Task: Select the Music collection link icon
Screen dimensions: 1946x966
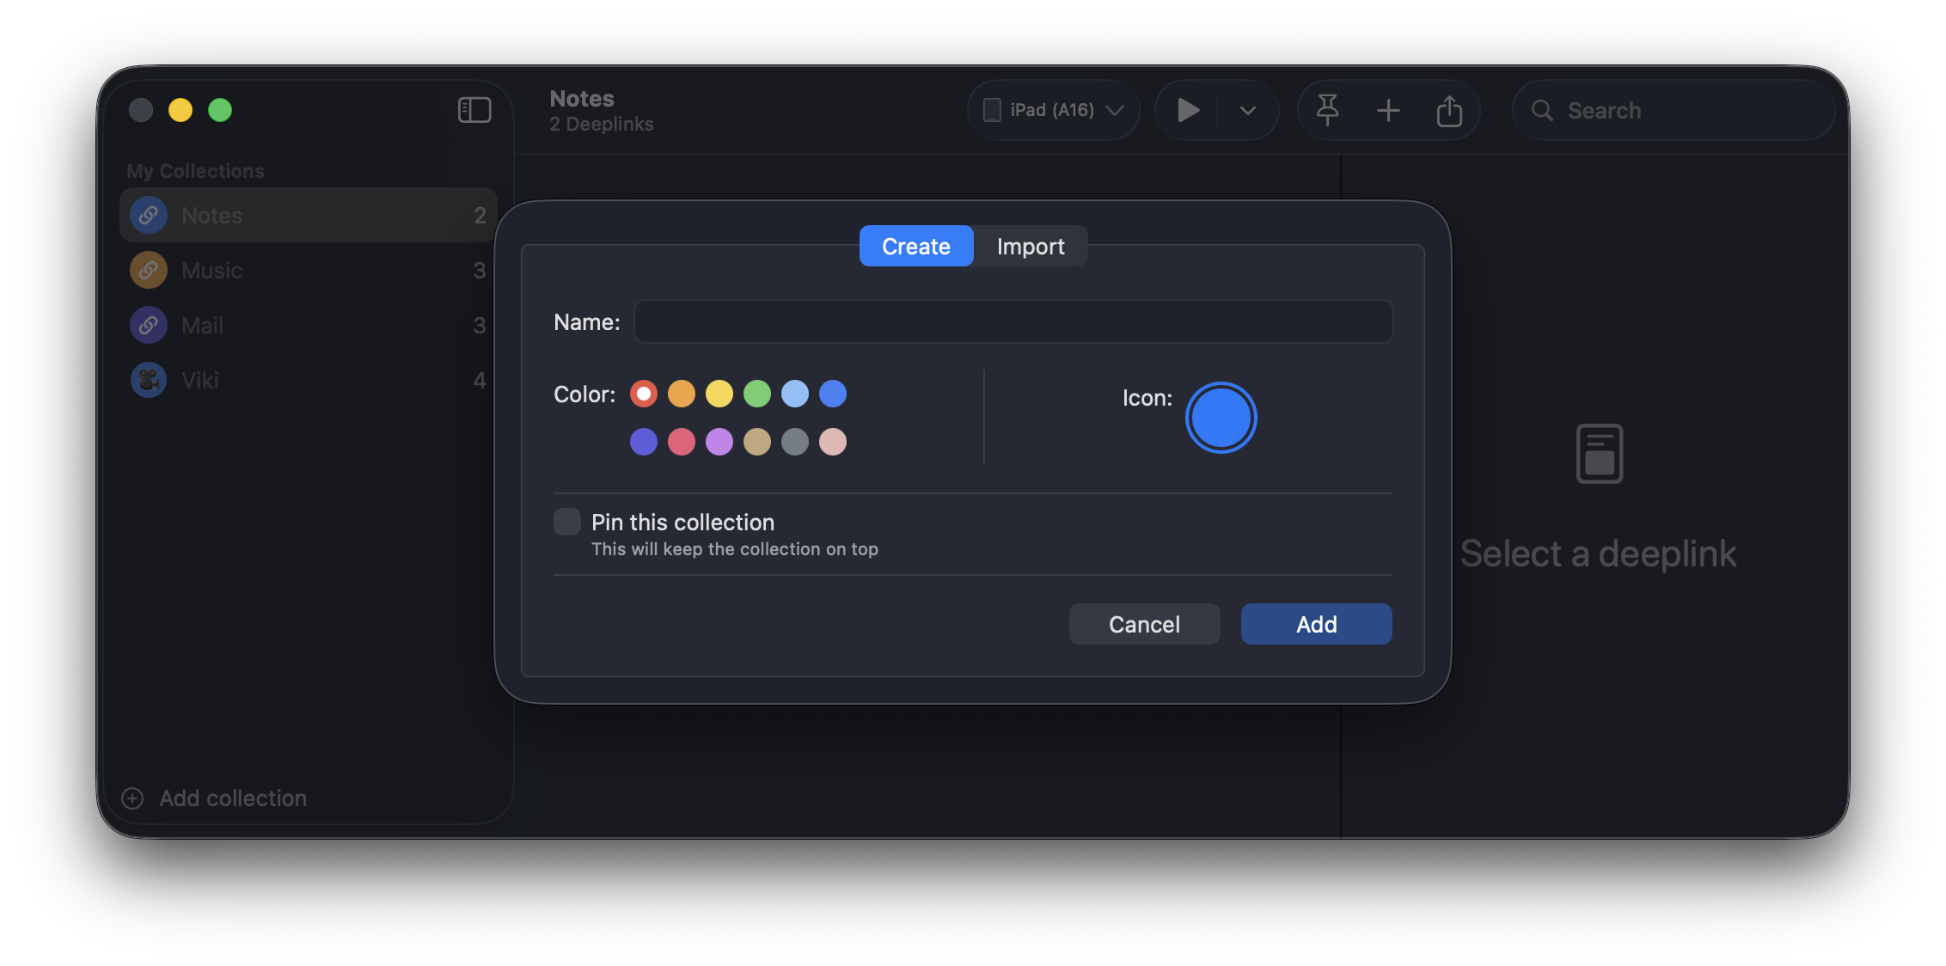Action: pyautogui.click(x=149, y=270)
